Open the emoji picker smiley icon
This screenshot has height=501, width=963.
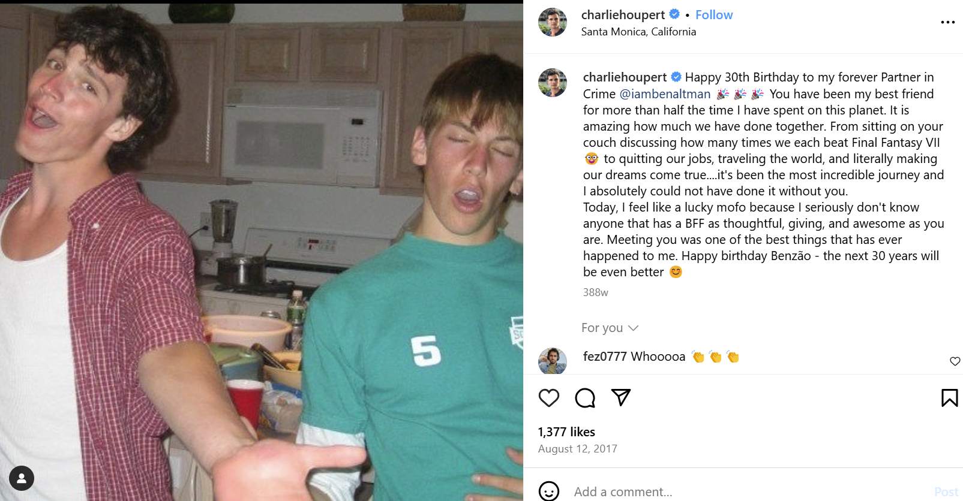[x=549, y=491]
